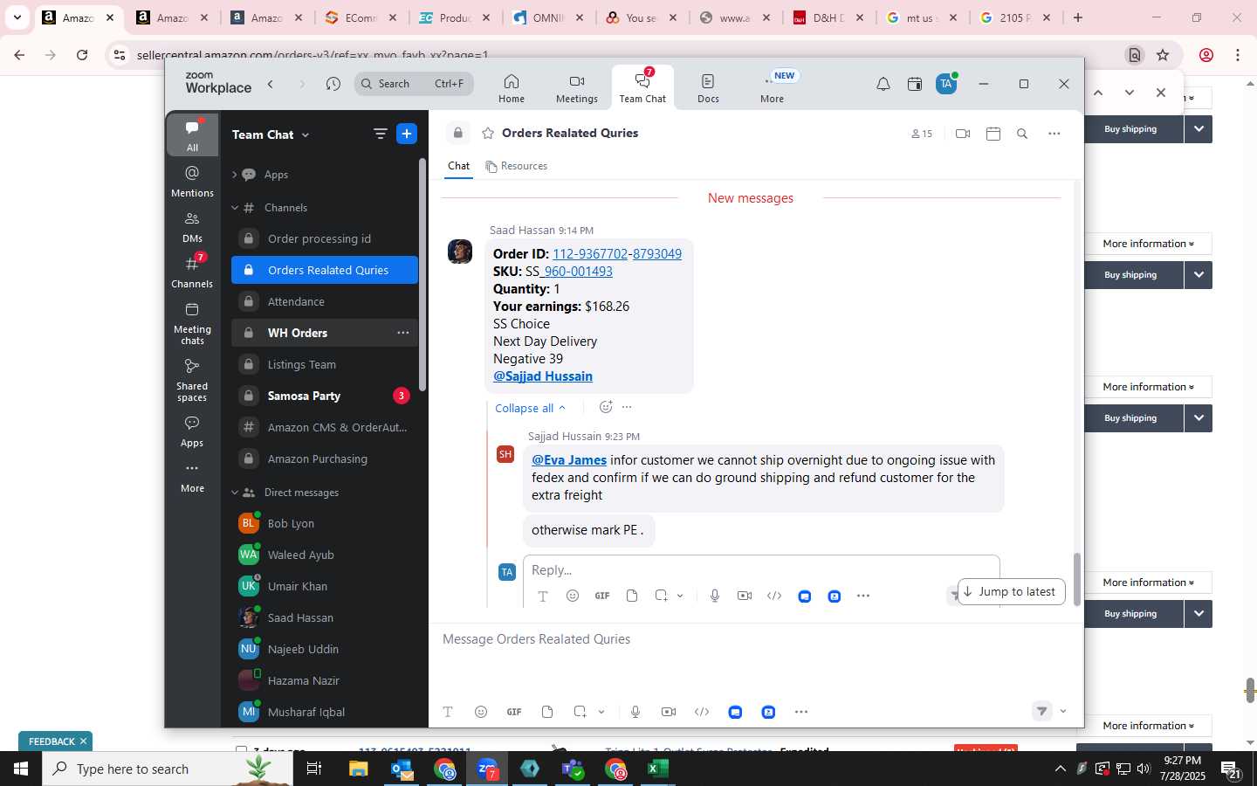Open Shared spaces sidebar icon
The width and height of the screenshot is (1257, 786).
point(192,379)
